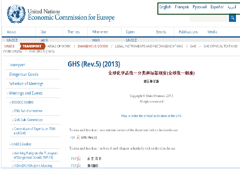
Task: Open the GHS (Rev.5) PDF icon
Action: point(78,137)
